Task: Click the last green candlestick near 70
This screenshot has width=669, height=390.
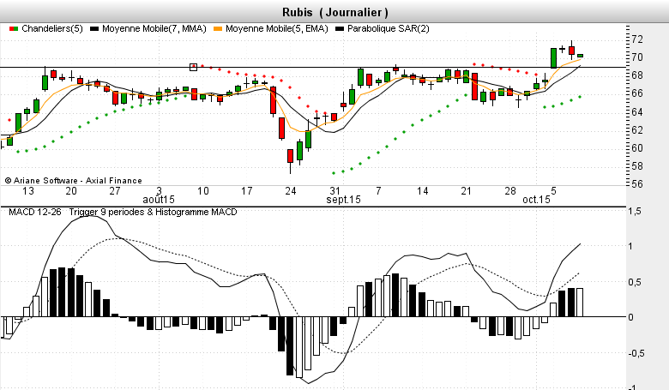Action: [581, 56]
